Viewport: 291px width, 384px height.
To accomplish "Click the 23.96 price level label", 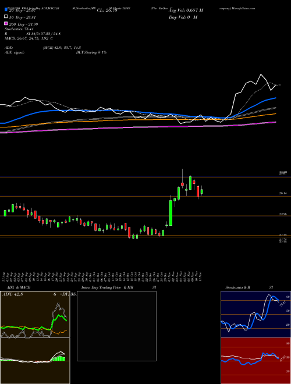I will [x=283, y=214].
